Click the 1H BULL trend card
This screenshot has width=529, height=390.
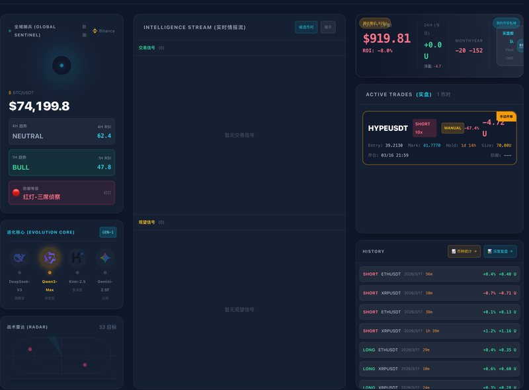[x=61, y=163]
